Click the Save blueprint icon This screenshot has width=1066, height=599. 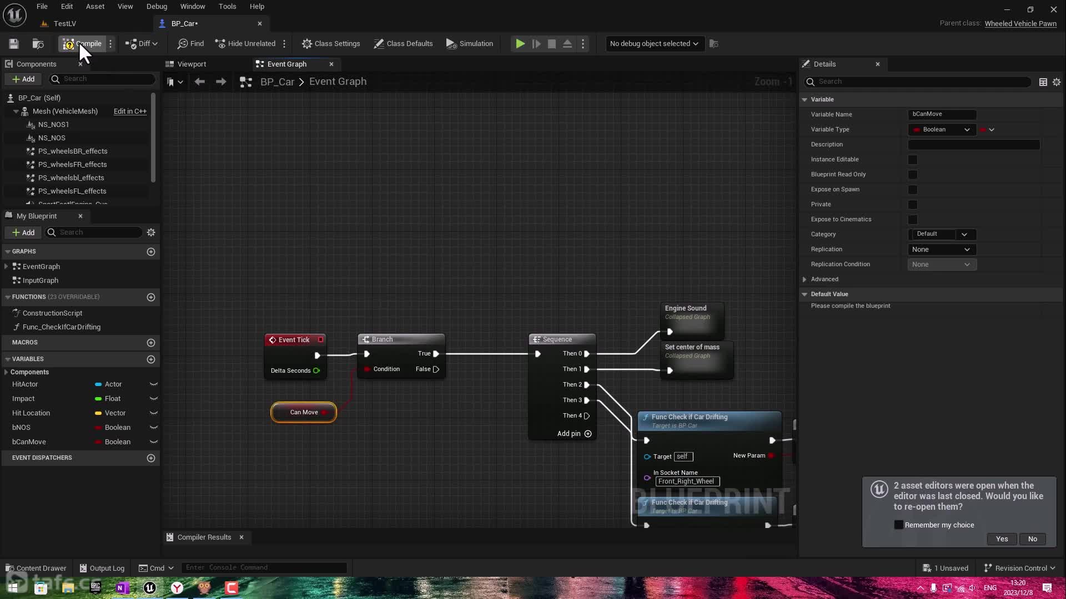[x=13, y=43]
